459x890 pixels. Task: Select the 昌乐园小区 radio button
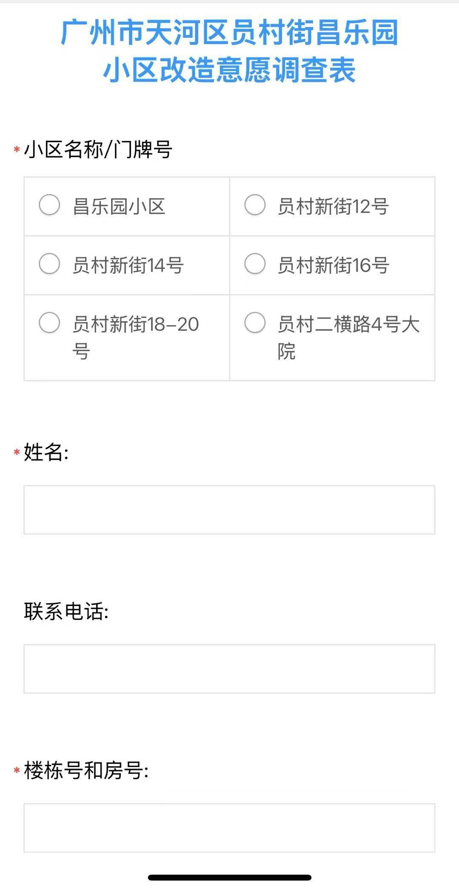click(49, 205)
